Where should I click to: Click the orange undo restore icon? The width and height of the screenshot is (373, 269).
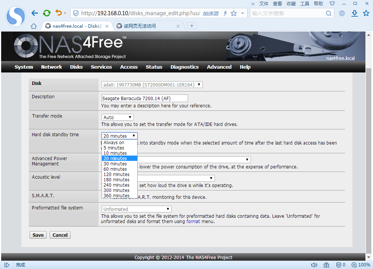tap(58, 13)
